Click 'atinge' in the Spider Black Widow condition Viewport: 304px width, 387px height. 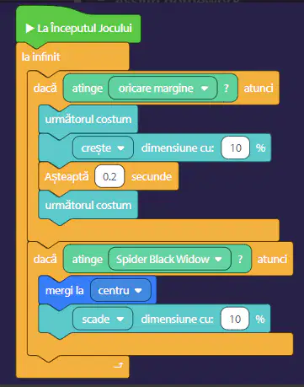pos(87,260)
